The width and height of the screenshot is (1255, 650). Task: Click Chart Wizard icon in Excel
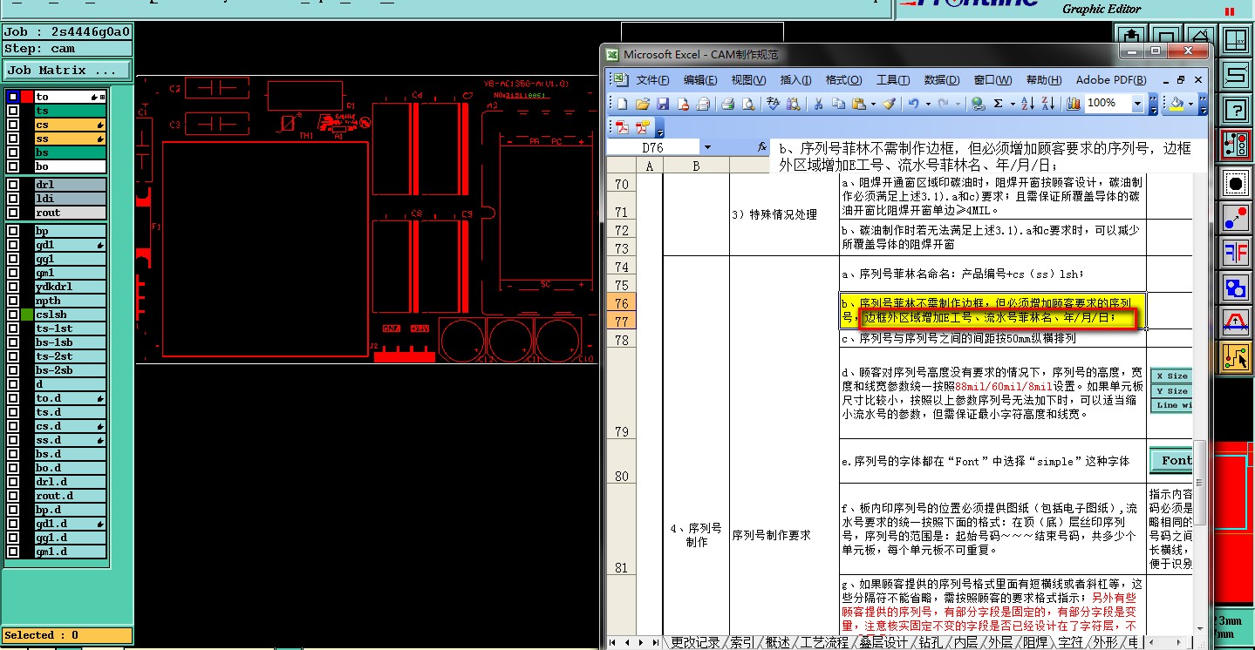1073,104
